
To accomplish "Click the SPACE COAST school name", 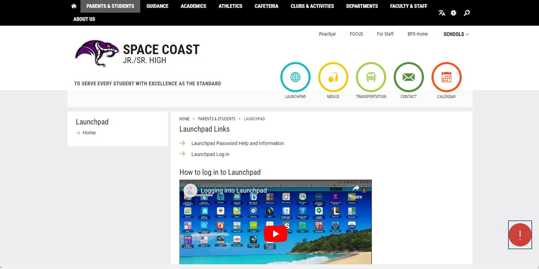I will [161, 49].
